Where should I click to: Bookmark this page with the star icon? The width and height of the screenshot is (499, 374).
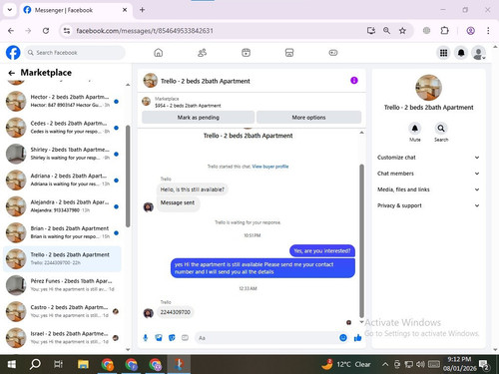click(402, 31)
